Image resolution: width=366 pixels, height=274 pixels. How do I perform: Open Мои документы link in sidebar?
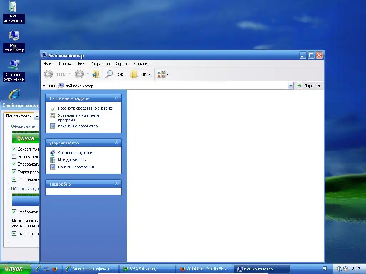tap(72, 160)
